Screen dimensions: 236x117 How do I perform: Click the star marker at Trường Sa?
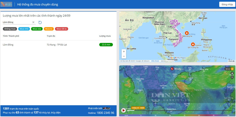pyautogui.click(x=193, y=44)
